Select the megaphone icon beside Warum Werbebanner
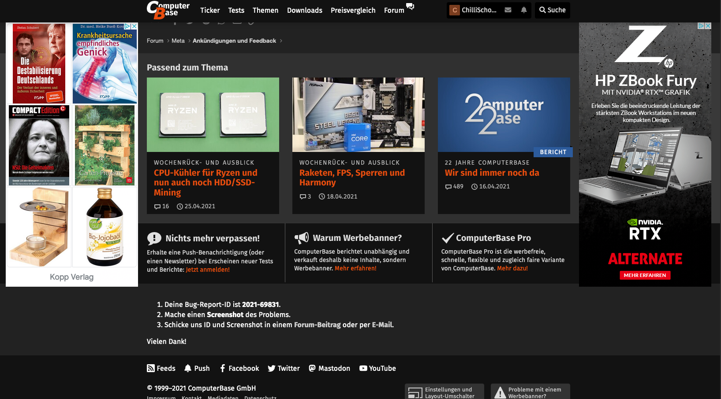This screenshot has height=399, width=721. tap(302, 238)
